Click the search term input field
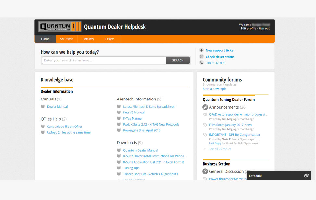Viewport: 316px width, 200px height. pyautogui.click(x=104, y=60)
